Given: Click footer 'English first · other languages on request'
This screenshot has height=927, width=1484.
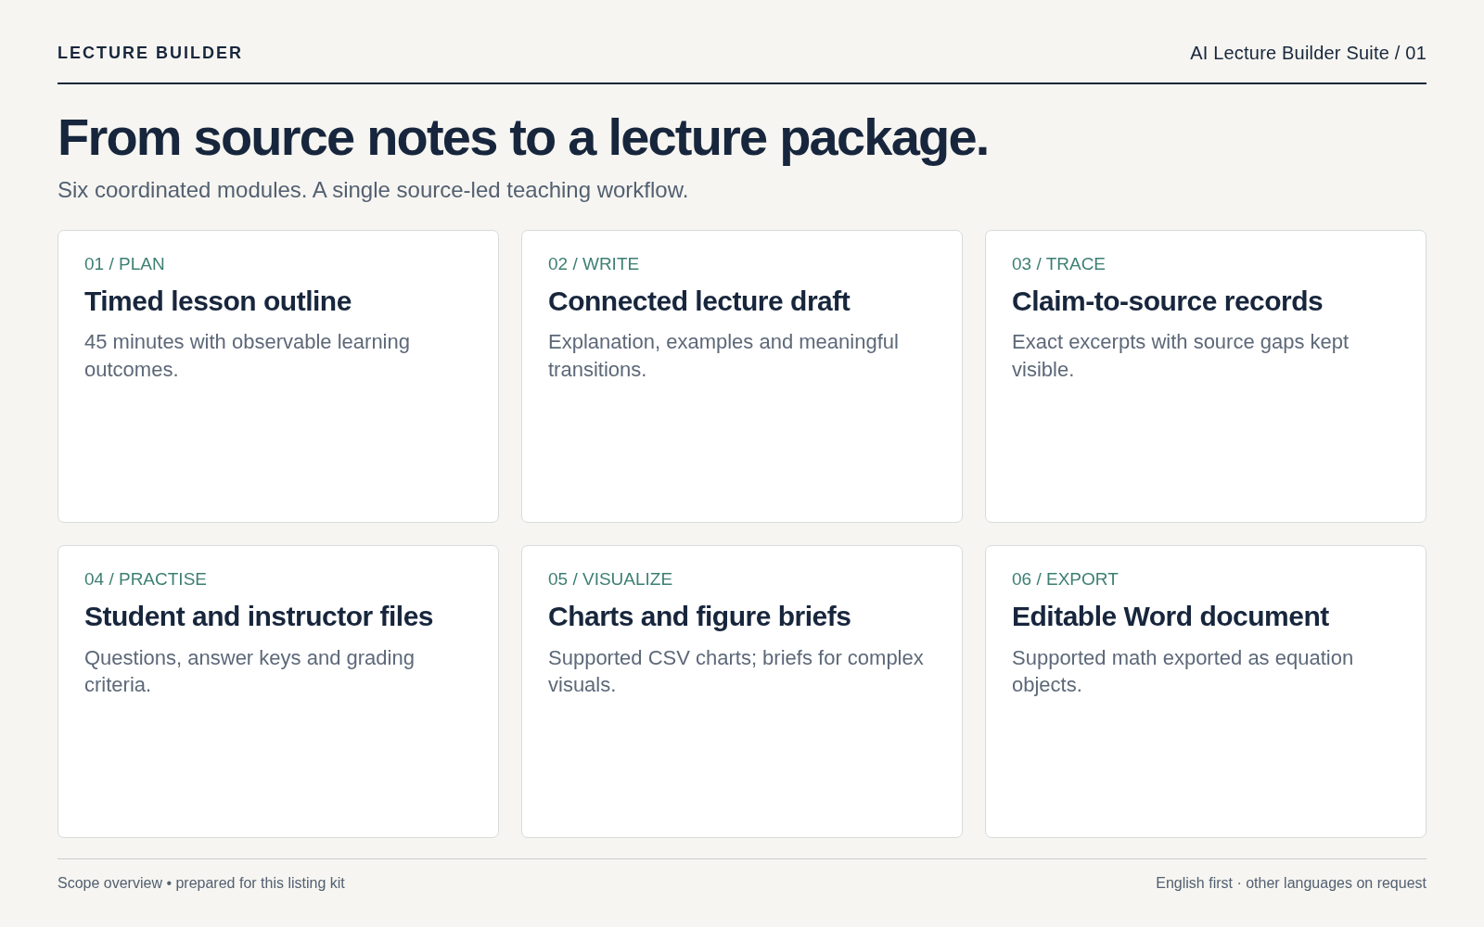Looking at the screenshot, I should click(x=1291, y=883).
